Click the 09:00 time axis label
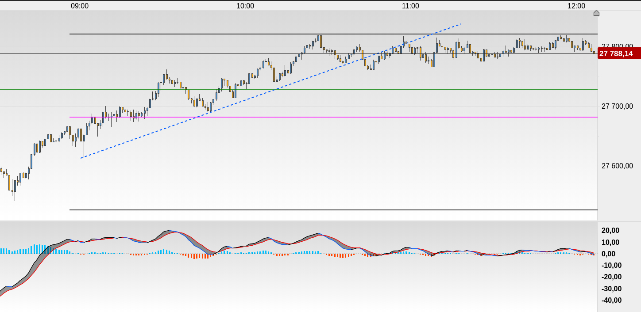This screenshot has height=312, width=641. 80,6
